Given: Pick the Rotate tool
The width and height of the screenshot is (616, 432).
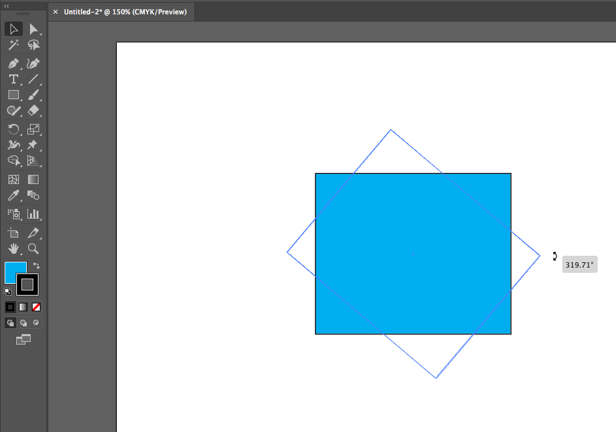Looking at the screenshot, I should coord(13,129).
